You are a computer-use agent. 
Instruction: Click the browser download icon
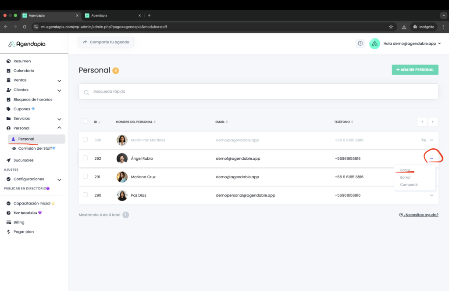(404, 27)
